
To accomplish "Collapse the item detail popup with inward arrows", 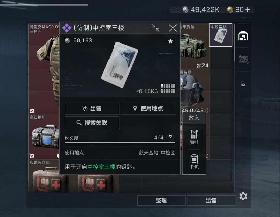I will (156, 28).
